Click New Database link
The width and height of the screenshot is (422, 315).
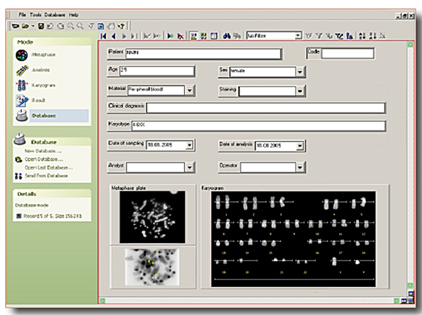(42, 151)
